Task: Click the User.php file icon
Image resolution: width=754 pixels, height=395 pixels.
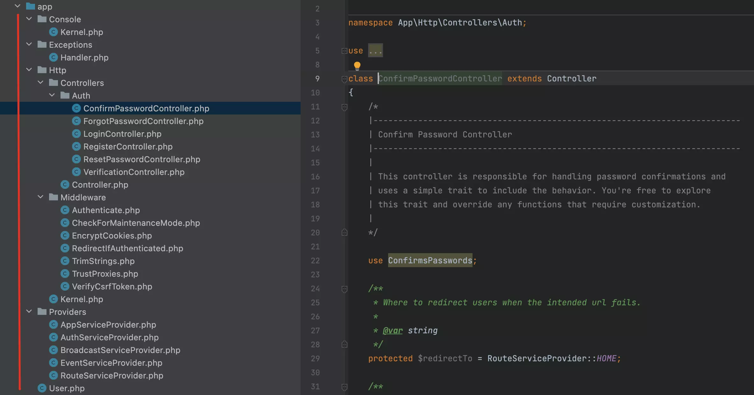Action: pyautogui.click(x=42, y=388)
